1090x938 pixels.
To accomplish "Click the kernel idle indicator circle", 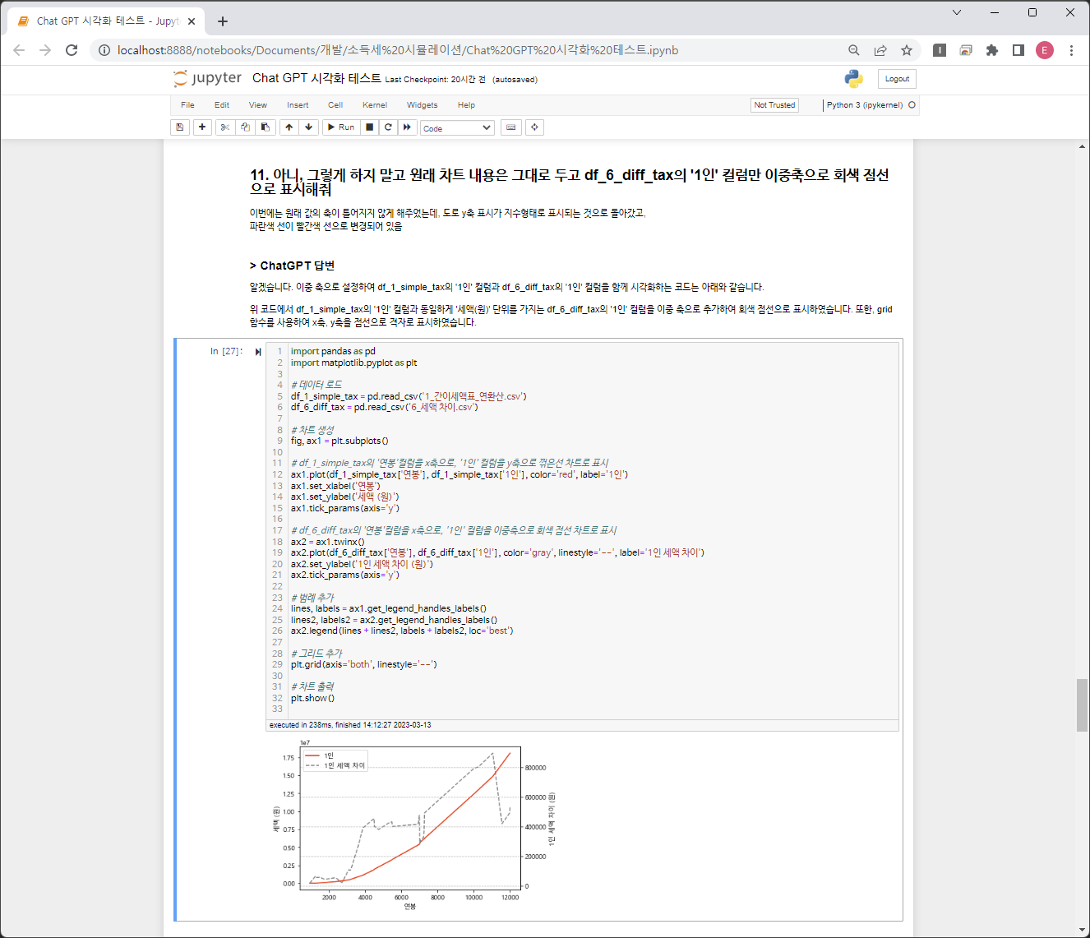I will [912, 105].
